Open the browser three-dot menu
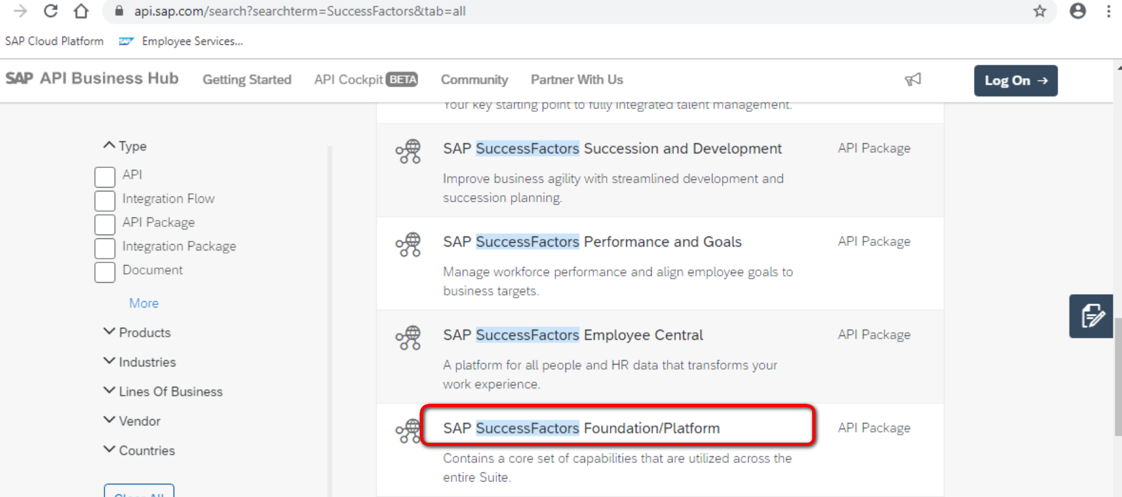Viewport: 1122px width, 497px height. 1108,11
